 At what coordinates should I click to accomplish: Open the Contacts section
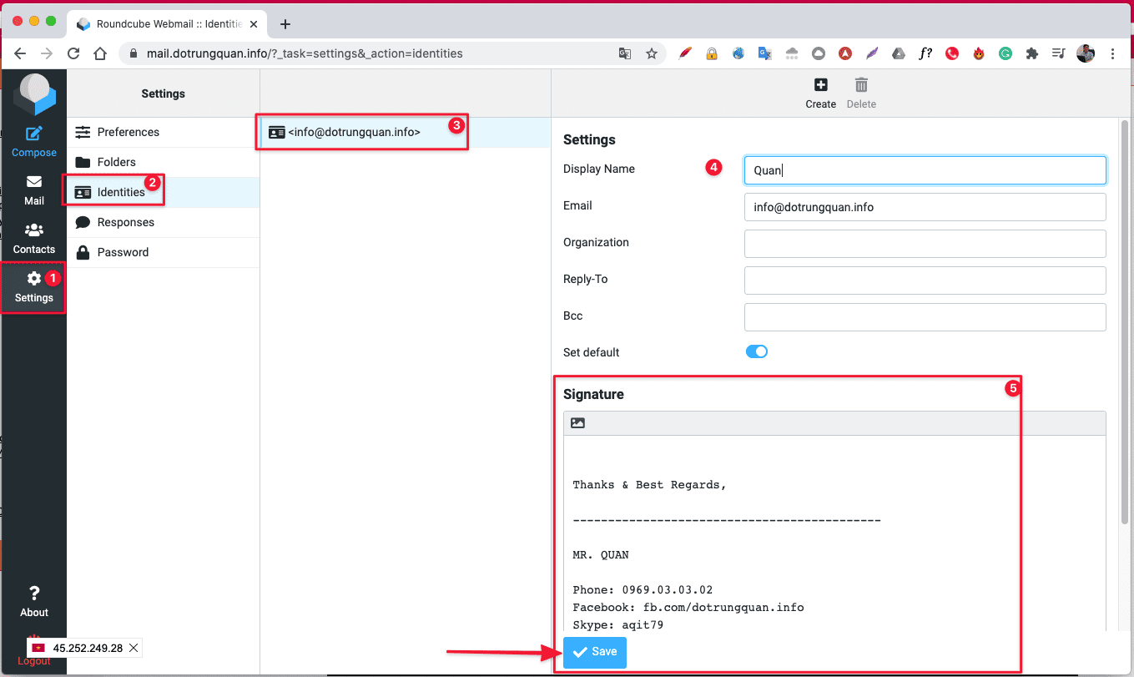(33, 238)
